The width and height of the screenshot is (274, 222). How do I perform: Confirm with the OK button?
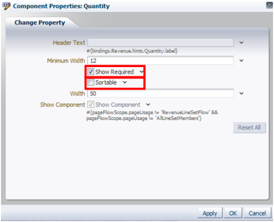[233, 213]
